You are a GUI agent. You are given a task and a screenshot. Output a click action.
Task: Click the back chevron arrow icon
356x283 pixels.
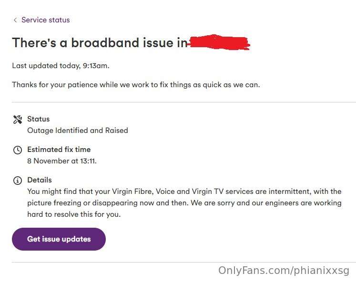(15, 20)
